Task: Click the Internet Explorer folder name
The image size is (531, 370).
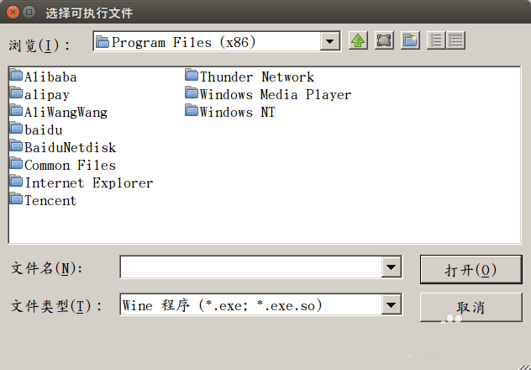Action: coord(89,183)
